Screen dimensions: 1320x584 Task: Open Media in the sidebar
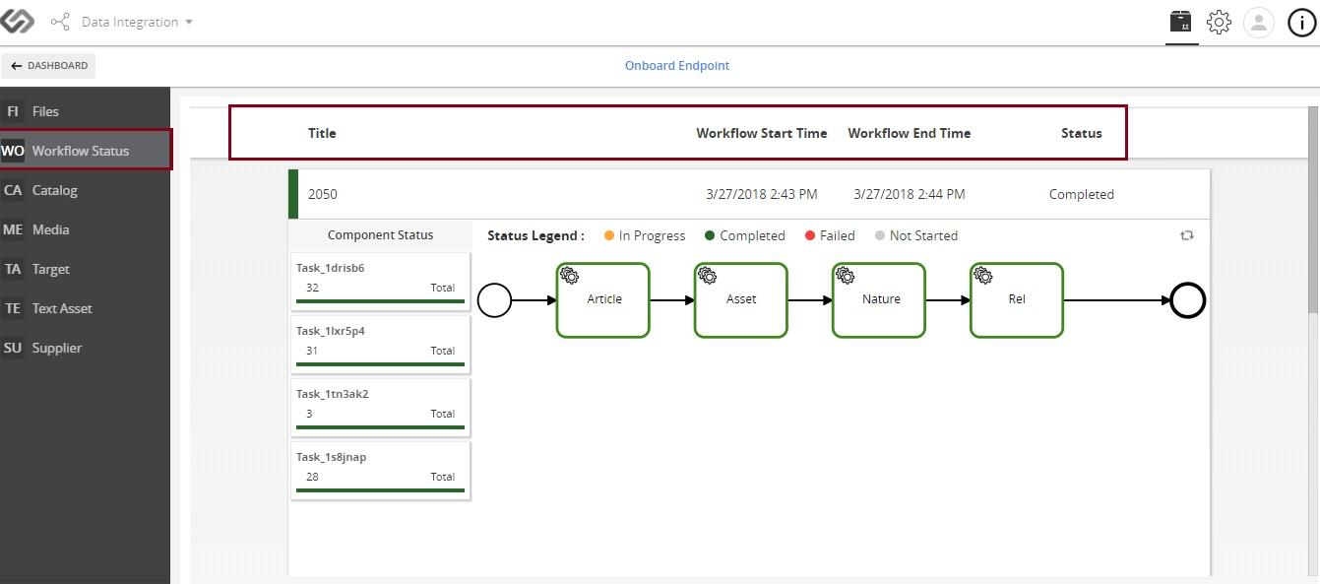(85, 229)
